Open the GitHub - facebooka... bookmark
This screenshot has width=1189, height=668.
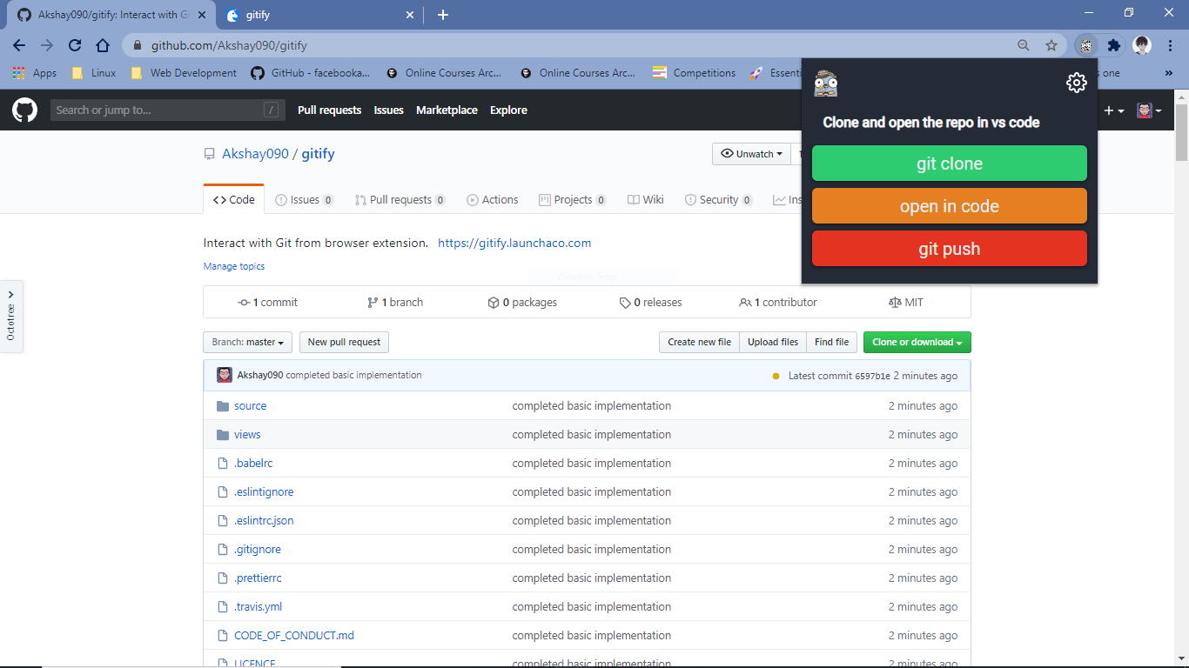tap(310, 73)
